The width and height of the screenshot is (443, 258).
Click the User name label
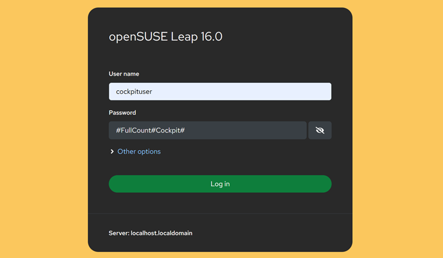(x=124, y=74)
